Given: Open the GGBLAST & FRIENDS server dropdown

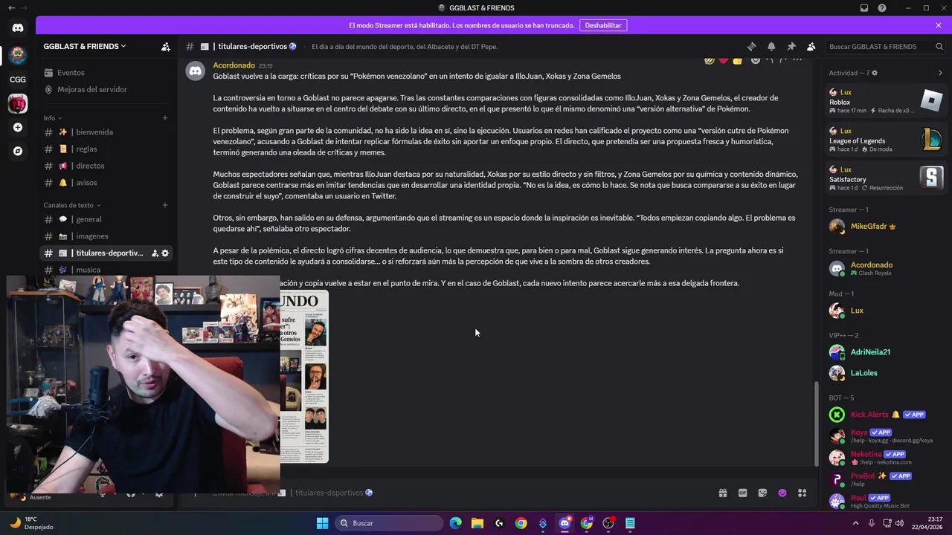Looking at the screenshot, I should pos(85,46).
